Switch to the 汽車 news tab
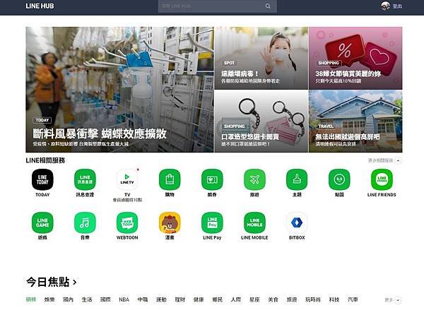The height and width of the screenshot is (310, 424). click(x=353, y=299)
